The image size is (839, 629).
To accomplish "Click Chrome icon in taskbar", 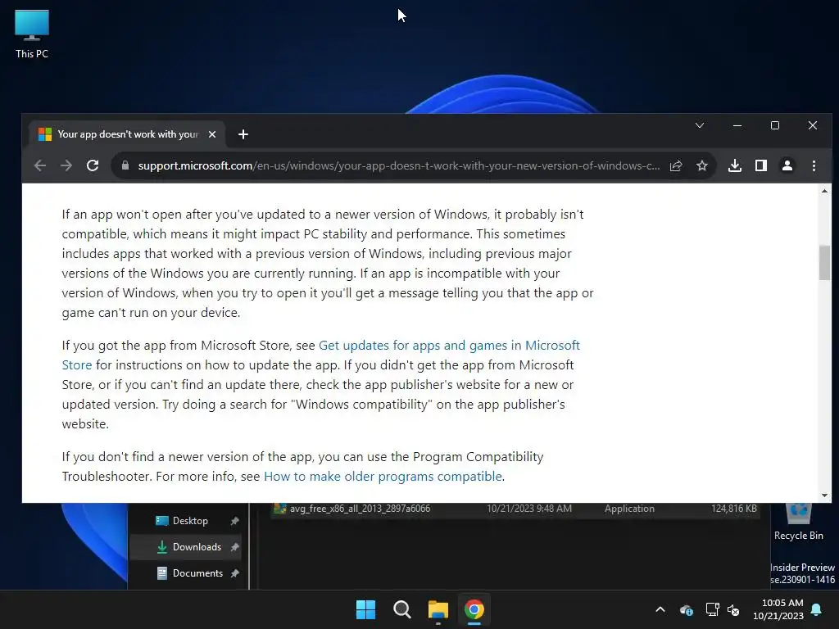I will point(474,609).
